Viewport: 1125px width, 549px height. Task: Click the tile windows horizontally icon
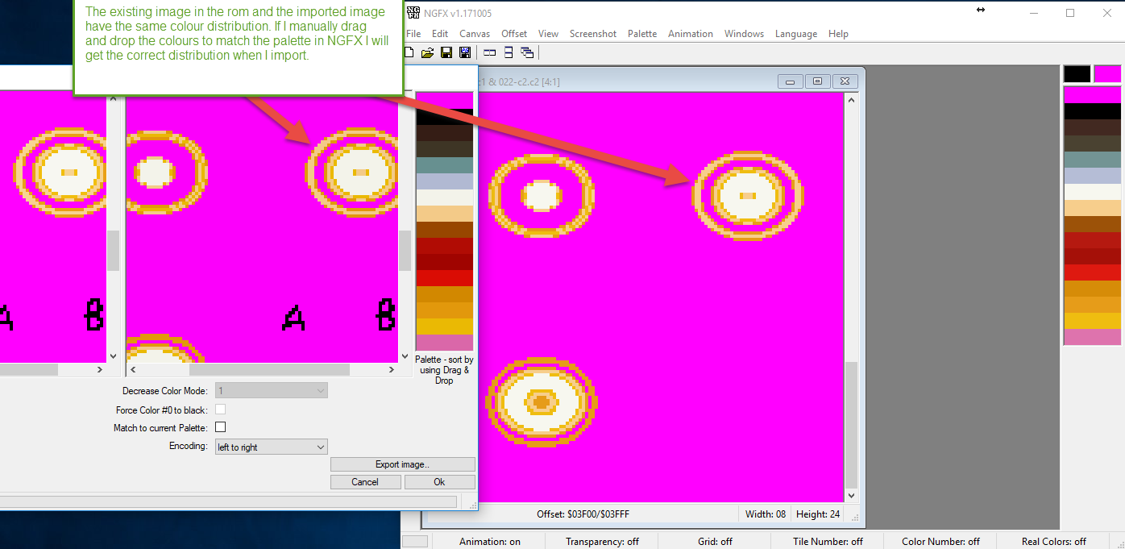(x=489, y=53)
